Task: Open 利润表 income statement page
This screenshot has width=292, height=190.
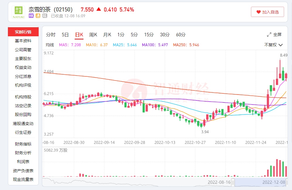Action: tap(23, 162)
